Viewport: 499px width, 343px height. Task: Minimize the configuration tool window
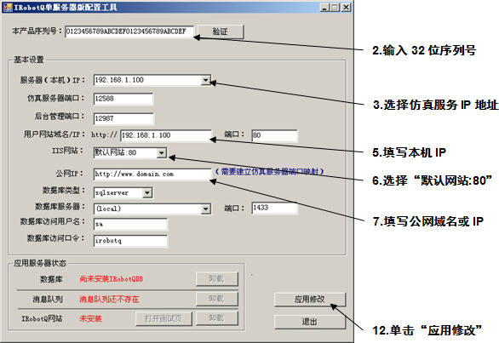pyautogui.click(x=324, y=8)
